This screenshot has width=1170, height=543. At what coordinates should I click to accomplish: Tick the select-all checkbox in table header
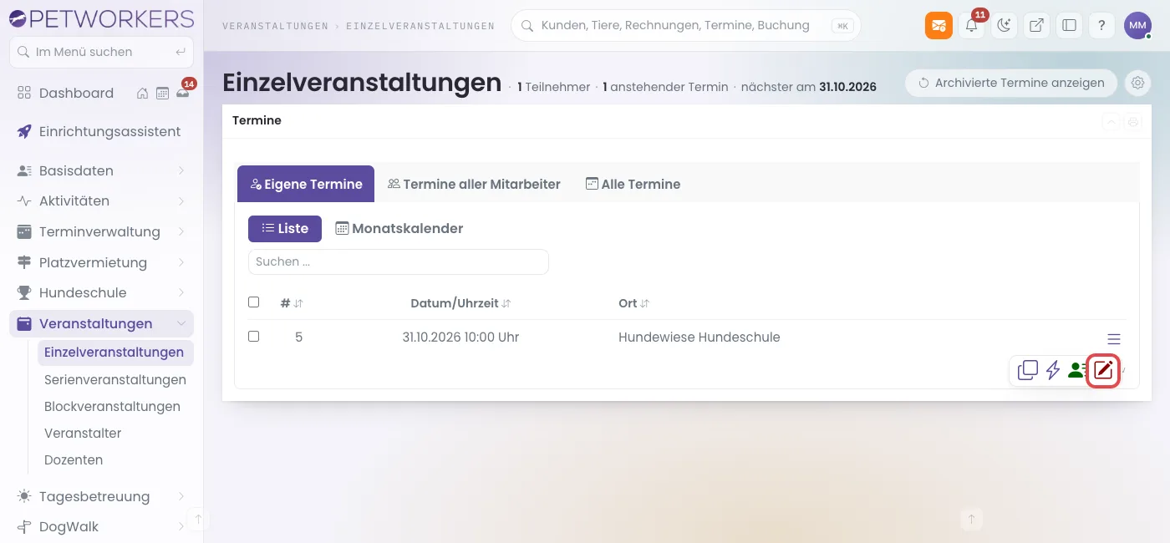pos(254,302)
